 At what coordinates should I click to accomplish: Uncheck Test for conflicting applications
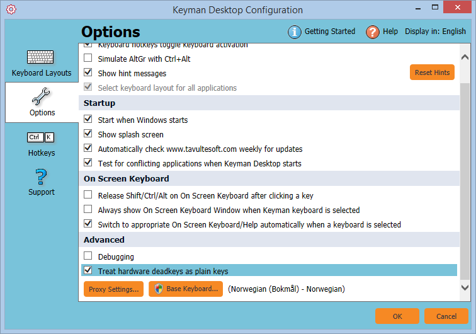point(88,163)
